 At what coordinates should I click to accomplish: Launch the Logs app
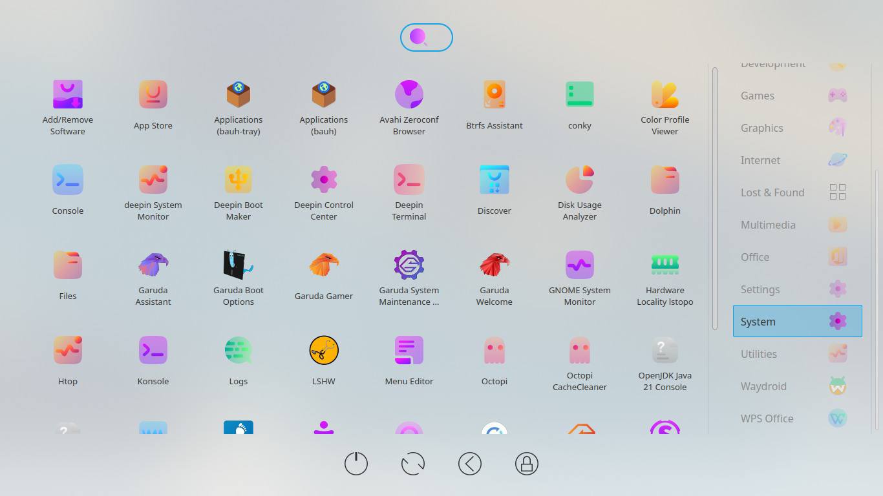pyautogui.click(x=239, y=362)
